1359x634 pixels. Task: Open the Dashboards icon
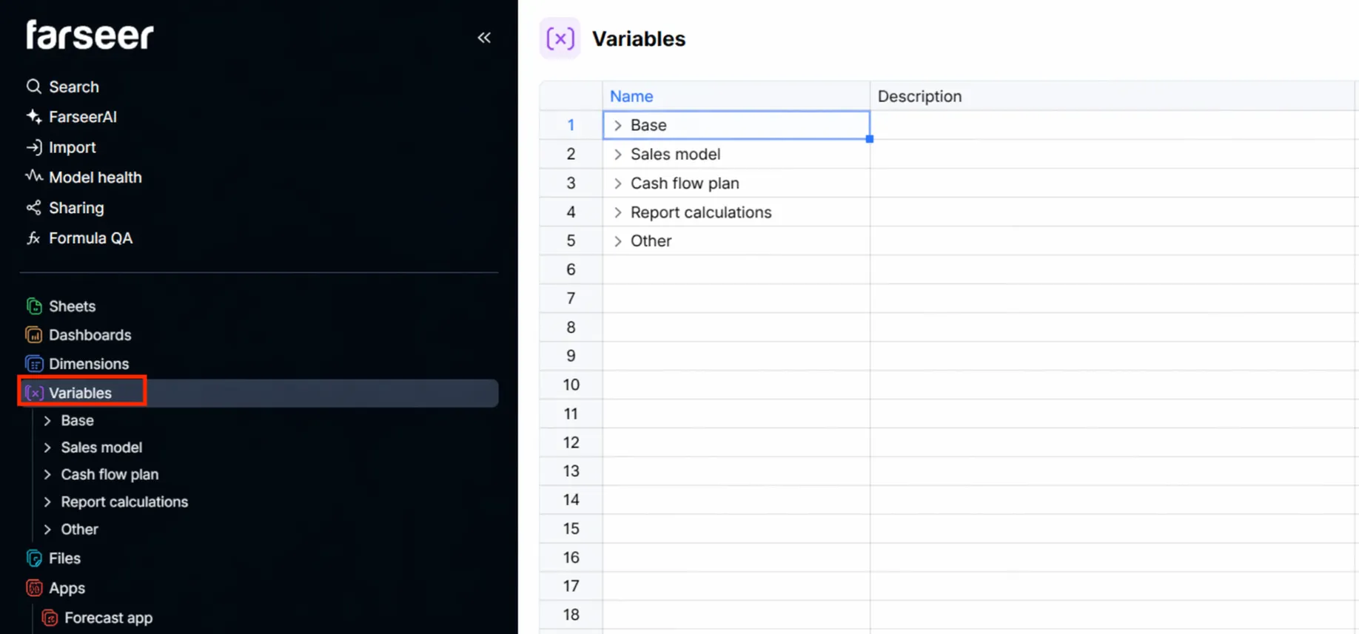(34, 335)
